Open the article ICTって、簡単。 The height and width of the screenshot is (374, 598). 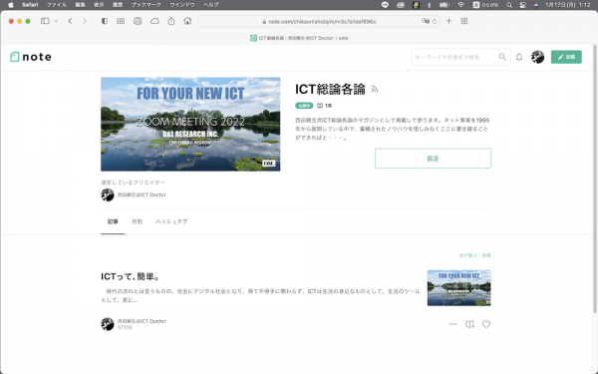tap(130, 276)
